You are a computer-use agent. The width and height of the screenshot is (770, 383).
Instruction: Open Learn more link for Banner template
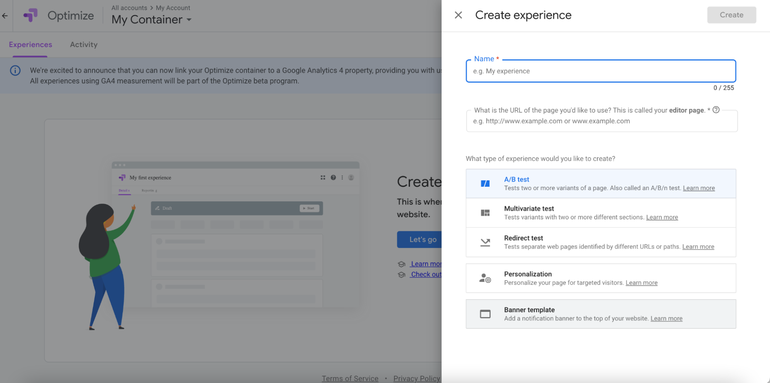coord(666,319)
